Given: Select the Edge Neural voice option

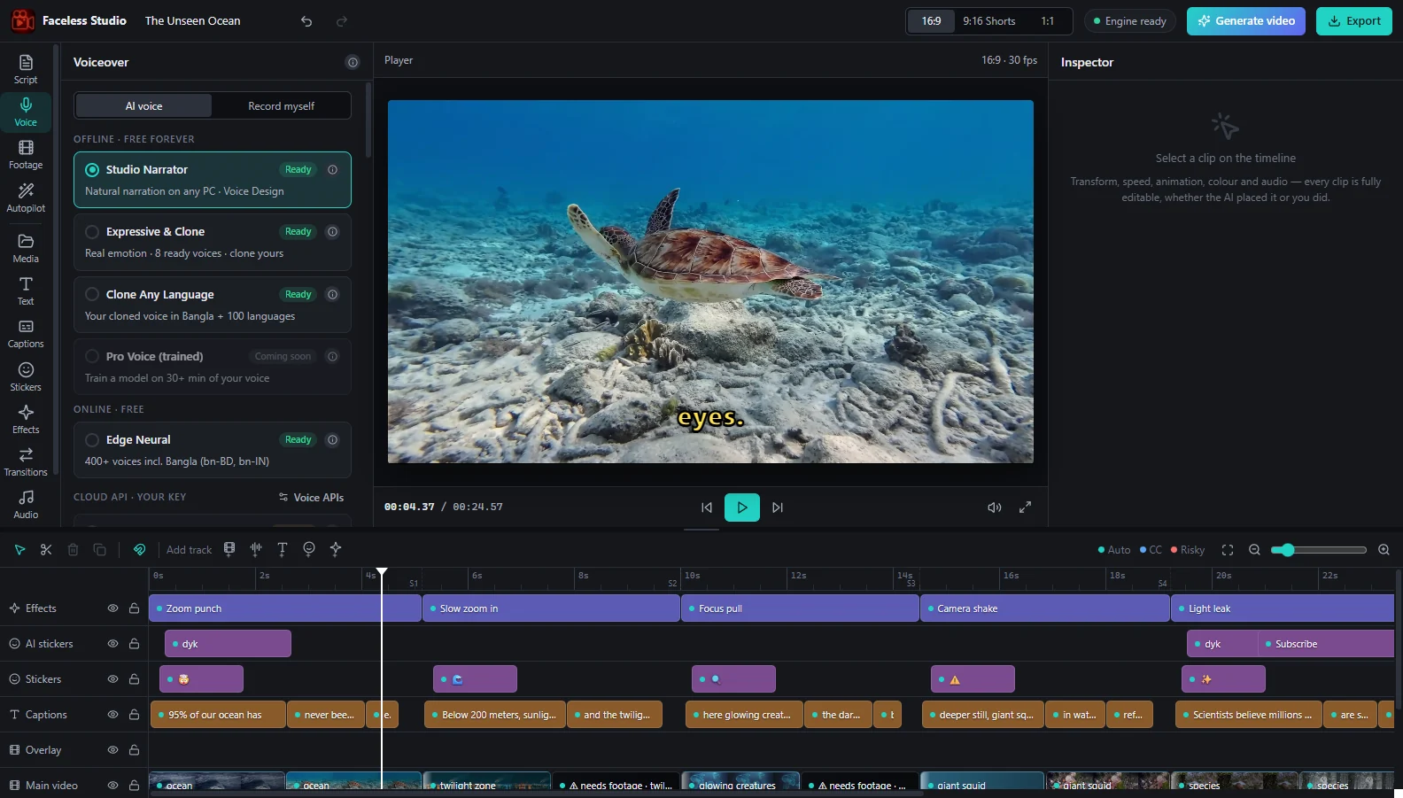Looking at the screenshot, I should pos(213,450).
